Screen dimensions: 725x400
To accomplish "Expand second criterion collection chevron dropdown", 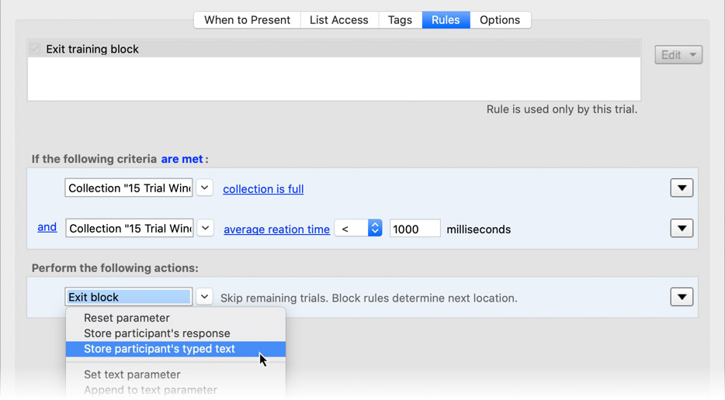I will 205,229.
